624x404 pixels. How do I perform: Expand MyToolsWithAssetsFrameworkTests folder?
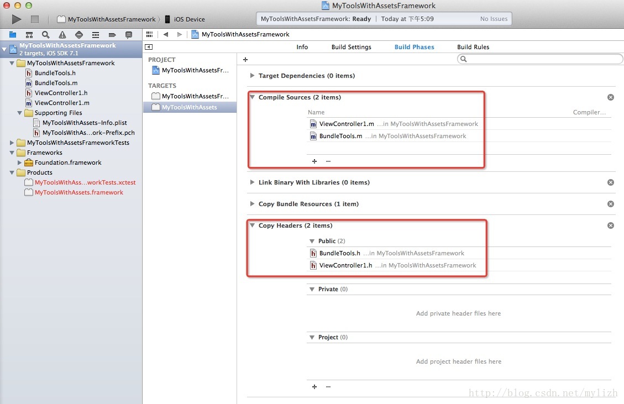(12, 143)
